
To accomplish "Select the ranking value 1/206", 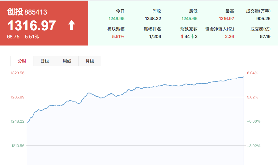I will tap(155, 37).
